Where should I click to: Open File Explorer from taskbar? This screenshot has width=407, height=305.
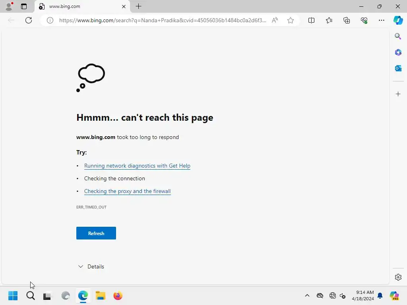pyautogui.click(x=101, y=295)
